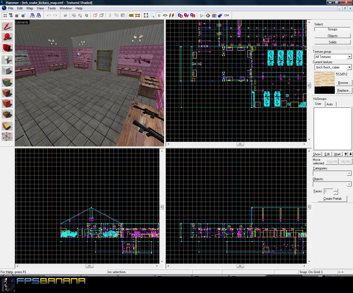The height and width of the screenshot is (293, 353).
Task: Open the Texture group dropdown
Action: tap(349, 57)
